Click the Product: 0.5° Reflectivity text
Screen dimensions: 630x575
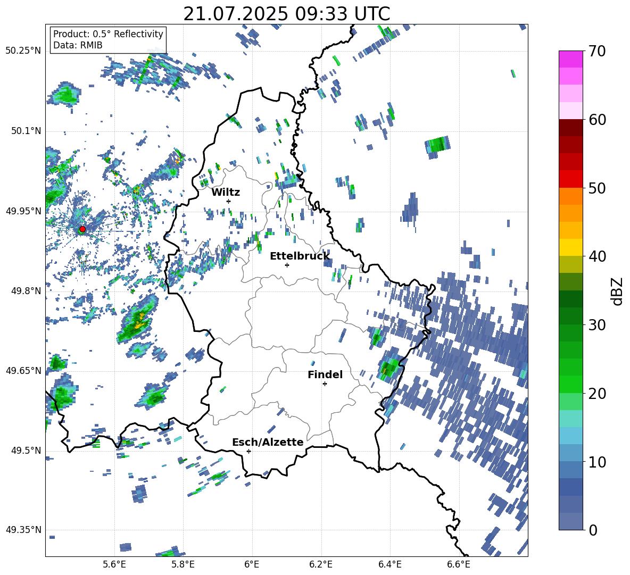coord(108,34)
